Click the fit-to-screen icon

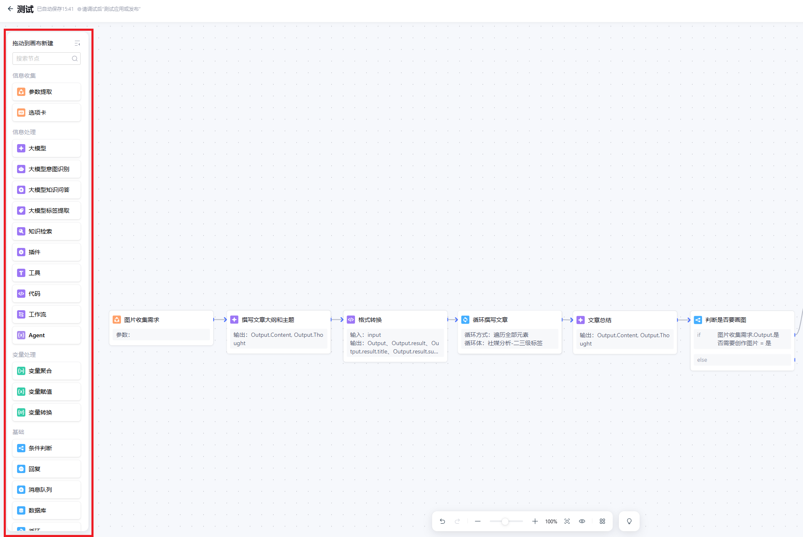[567, 521]
